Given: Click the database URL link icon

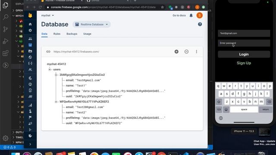Looking at the screenshot, I should pyautogui.click(x=48, y=52).
